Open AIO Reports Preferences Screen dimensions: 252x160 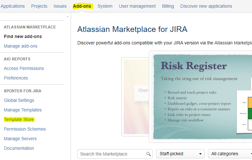coord(16,78)
